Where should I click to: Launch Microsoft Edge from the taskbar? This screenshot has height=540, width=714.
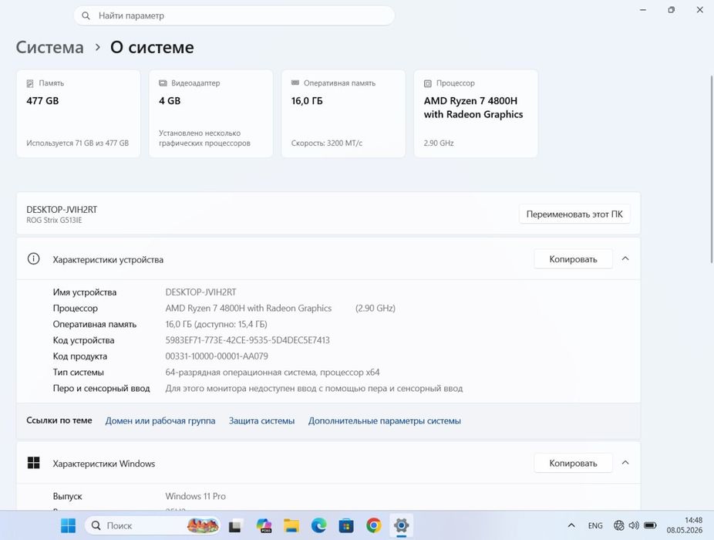(318, 525)
